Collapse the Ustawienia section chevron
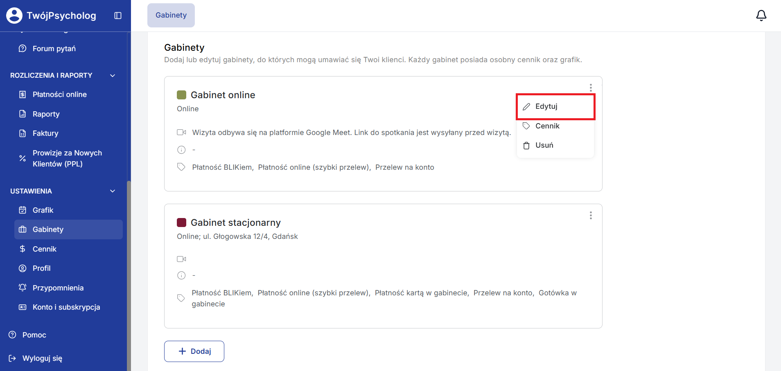This screenshot has width=781, height=371. click(113, 191)
